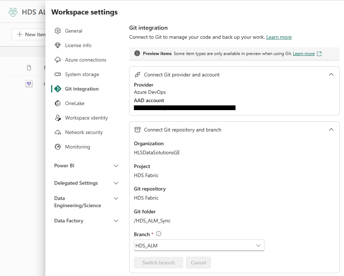The height and width of the screenshot is (276, 344).
Task: Click the HDS Fabric value under Git repository
Action: tap(146, 198)
